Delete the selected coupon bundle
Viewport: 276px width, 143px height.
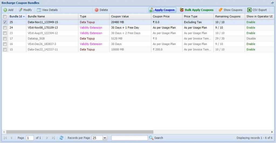(101, 10)
